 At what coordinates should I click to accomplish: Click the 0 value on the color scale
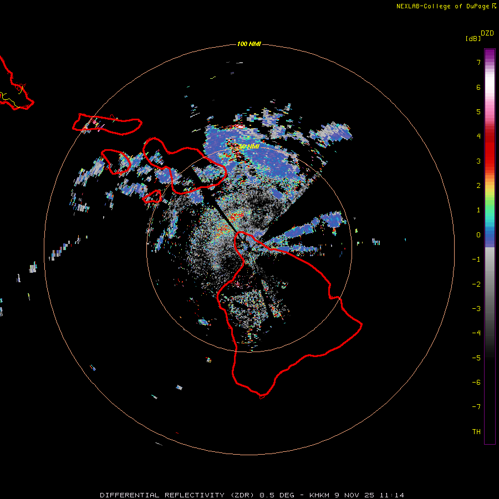(478, 235)
